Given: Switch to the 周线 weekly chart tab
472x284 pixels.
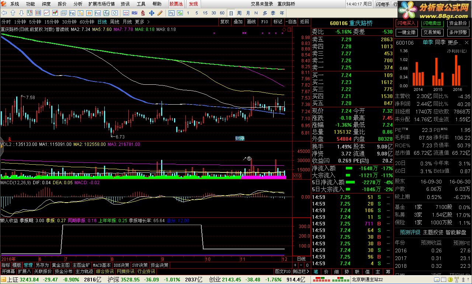Looking at the screenshot, I should click(115, 22).
